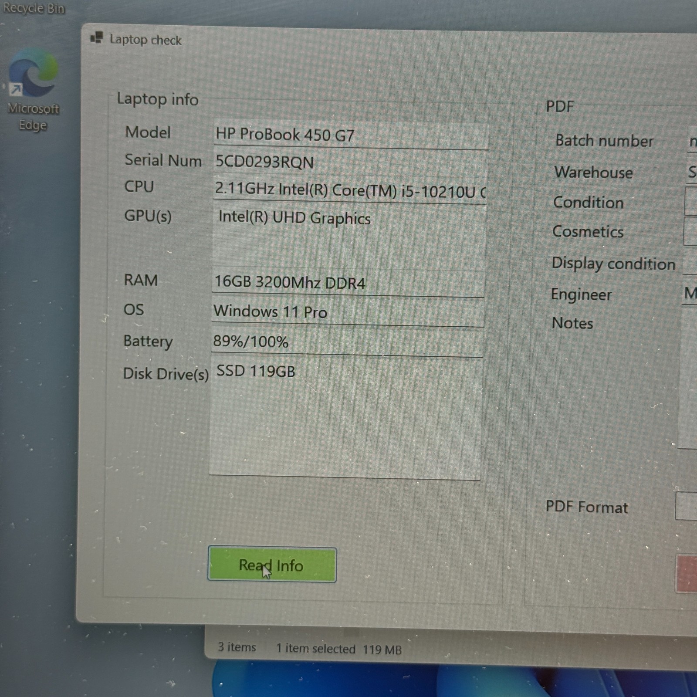Select the SSD 119GB disk drive entry
This screenshot has height=697, width=697.
pos(256,371)
